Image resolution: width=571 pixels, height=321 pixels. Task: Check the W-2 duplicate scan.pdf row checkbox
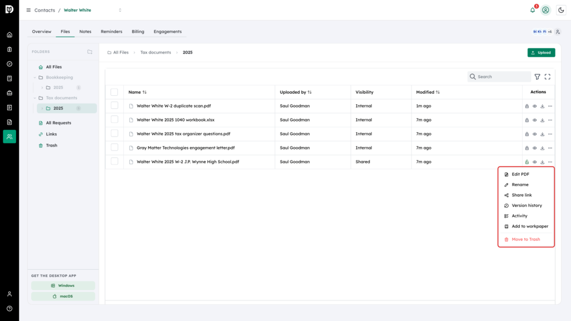[x=114, y=105]
